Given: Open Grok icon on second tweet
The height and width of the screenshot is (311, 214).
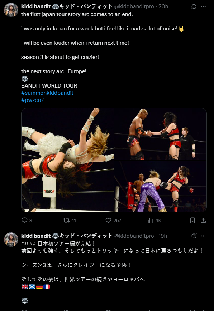Looking at the screenshot, I should (194, 236).
